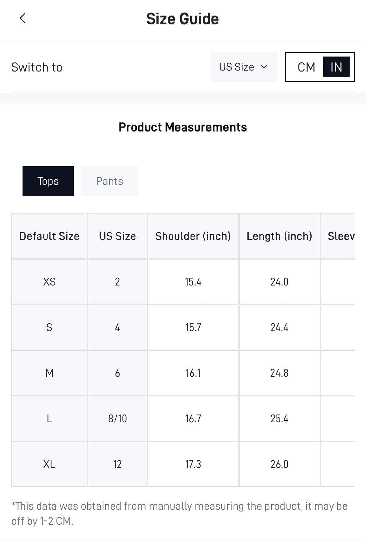Screen dimensions: 366x541
Task: Select the XS size row
Action: coord(183,282)
